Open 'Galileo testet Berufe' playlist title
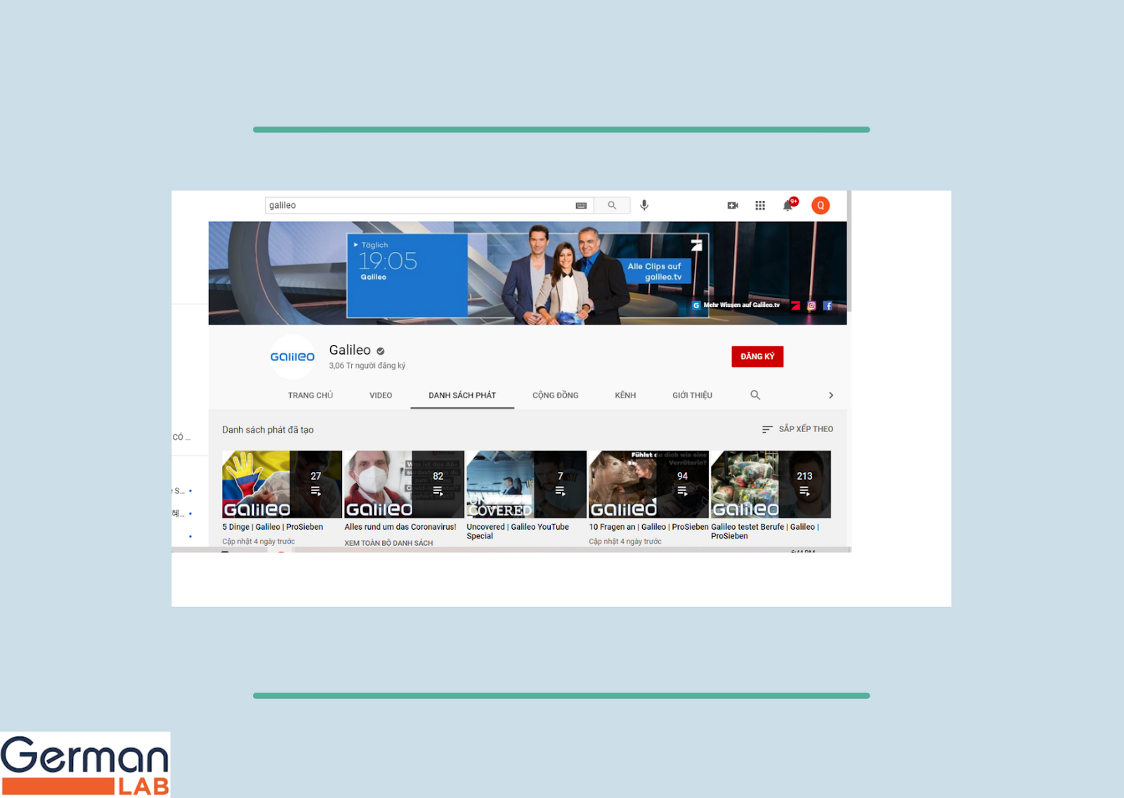This screenshot has height=798, width=1124. coord(765,531)
